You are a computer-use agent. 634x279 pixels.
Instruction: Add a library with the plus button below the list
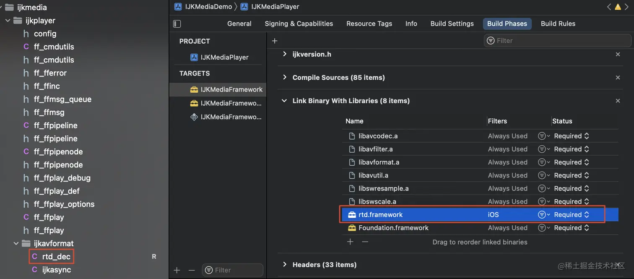350,242
